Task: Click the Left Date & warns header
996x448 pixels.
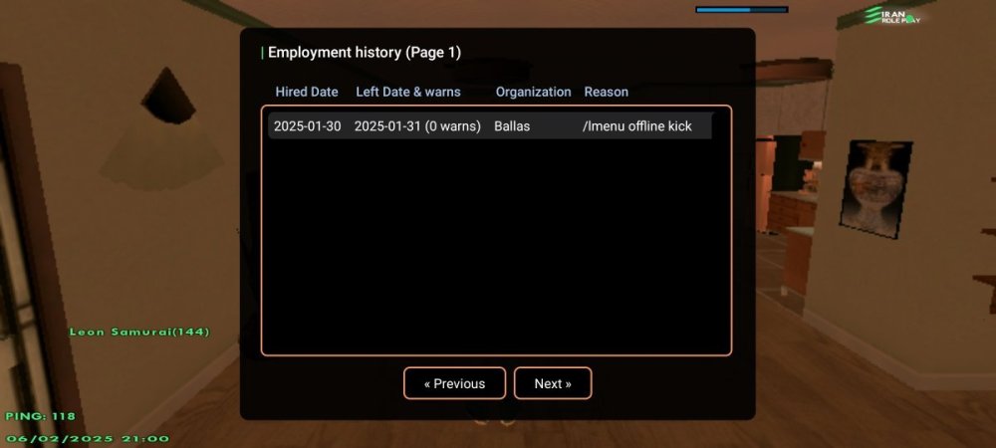Action: coord(407,92)
